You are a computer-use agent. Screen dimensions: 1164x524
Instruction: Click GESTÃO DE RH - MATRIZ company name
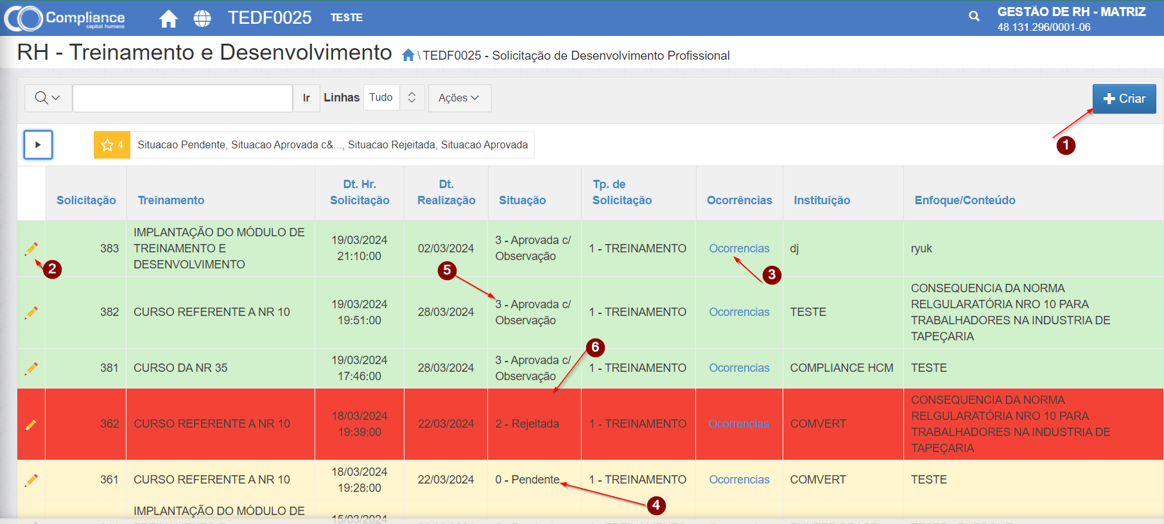pyautogui.click(x=1072, y=12)
